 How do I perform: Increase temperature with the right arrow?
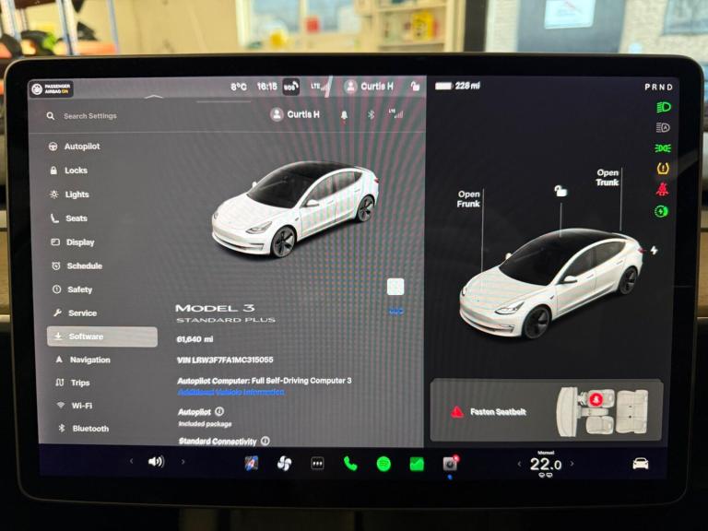coord(572,464)
